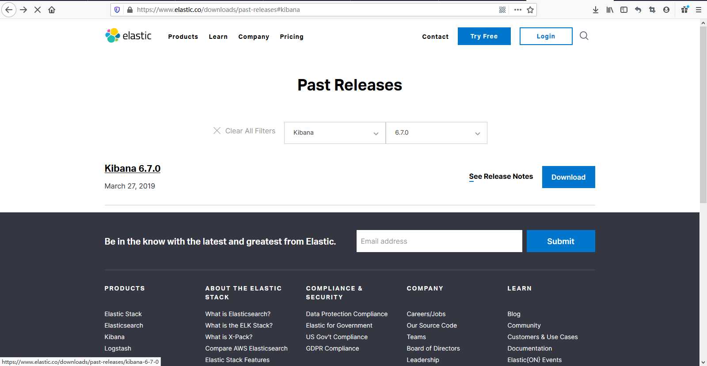The height and width of the screenshot is (366, 707).
Task: Open the Learn navigation menu
Action: click(218, 37)
